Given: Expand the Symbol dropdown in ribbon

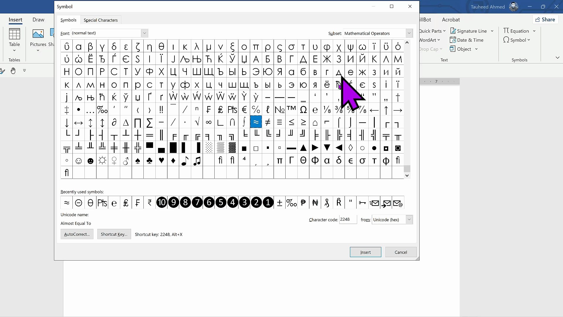Looking at the screenshot, I should pyautogui.click(x=528, y=40).
